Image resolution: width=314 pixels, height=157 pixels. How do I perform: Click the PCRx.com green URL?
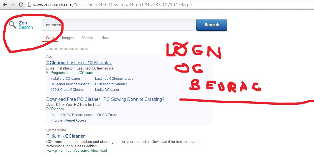tap(55, 109)
